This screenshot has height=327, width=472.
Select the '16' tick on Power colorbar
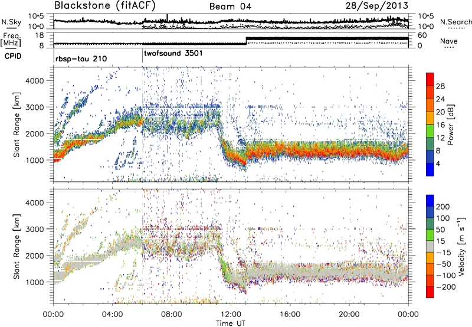click(x=440, y=125)
